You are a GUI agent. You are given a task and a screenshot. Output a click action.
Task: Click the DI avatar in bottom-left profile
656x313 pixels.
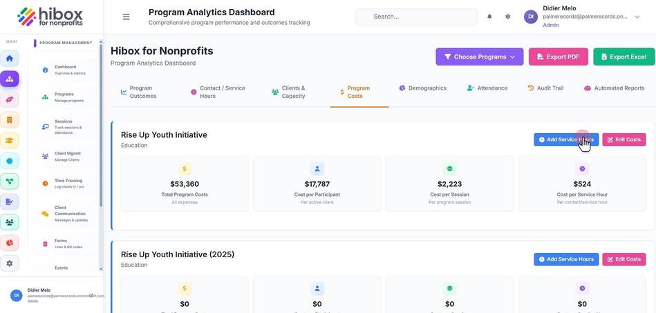click(16, 295)
